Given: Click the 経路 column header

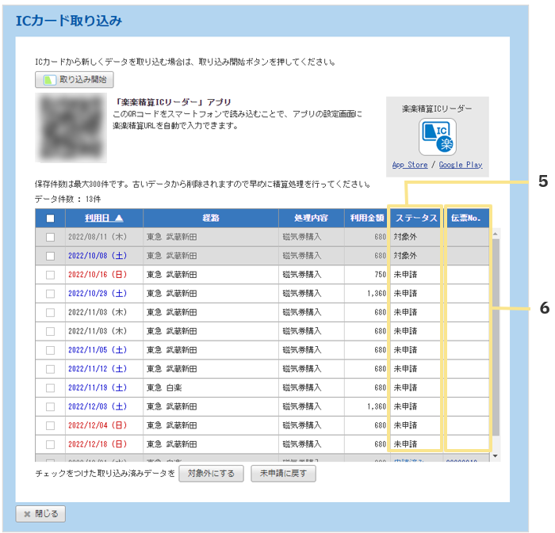Looking at the screenshot, I should click(210, 219).
